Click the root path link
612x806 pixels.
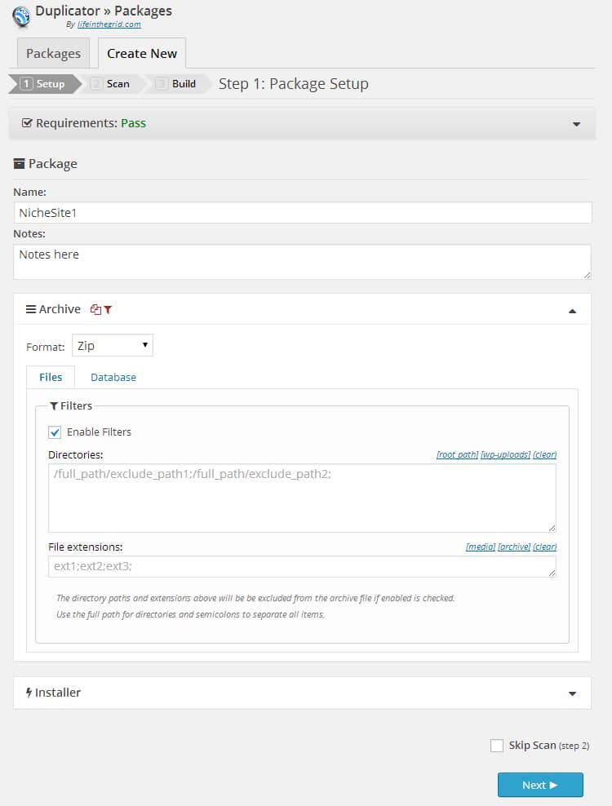point(457,454)
